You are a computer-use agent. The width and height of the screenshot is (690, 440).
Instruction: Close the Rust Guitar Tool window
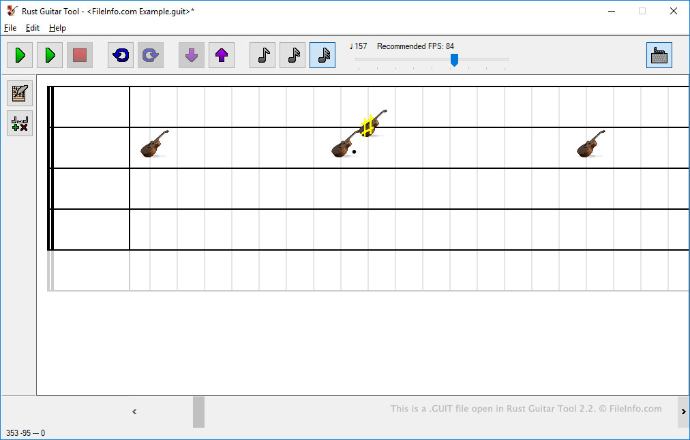(673, 11)
